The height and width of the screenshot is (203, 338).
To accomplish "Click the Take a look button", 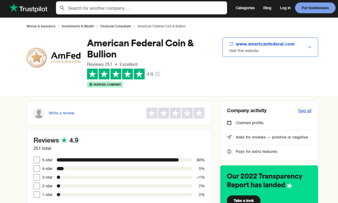I will [244, 200].
